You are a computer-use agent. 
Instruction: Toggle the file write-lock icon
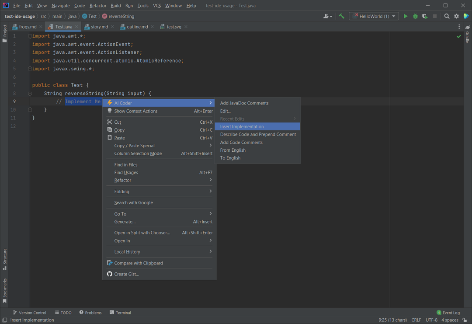point(465,320)
